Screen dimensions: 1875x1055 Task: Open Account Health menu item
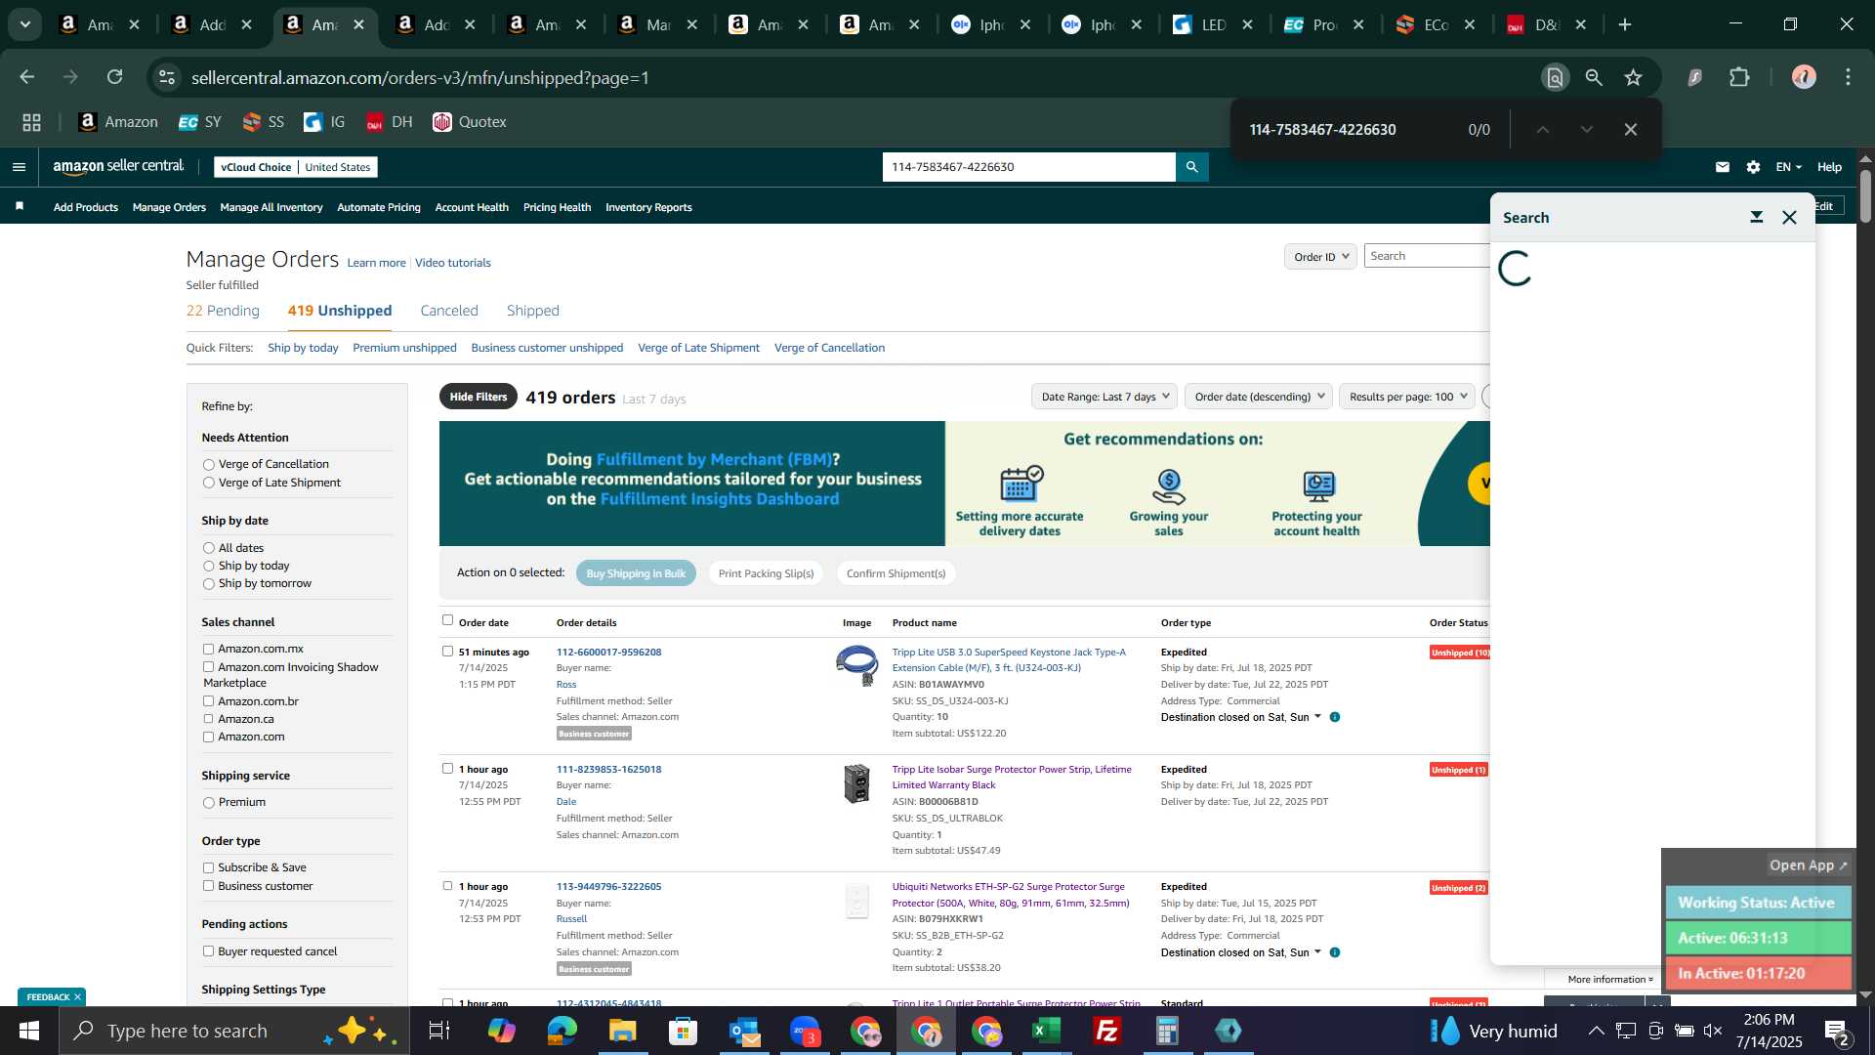click(472, 207)
